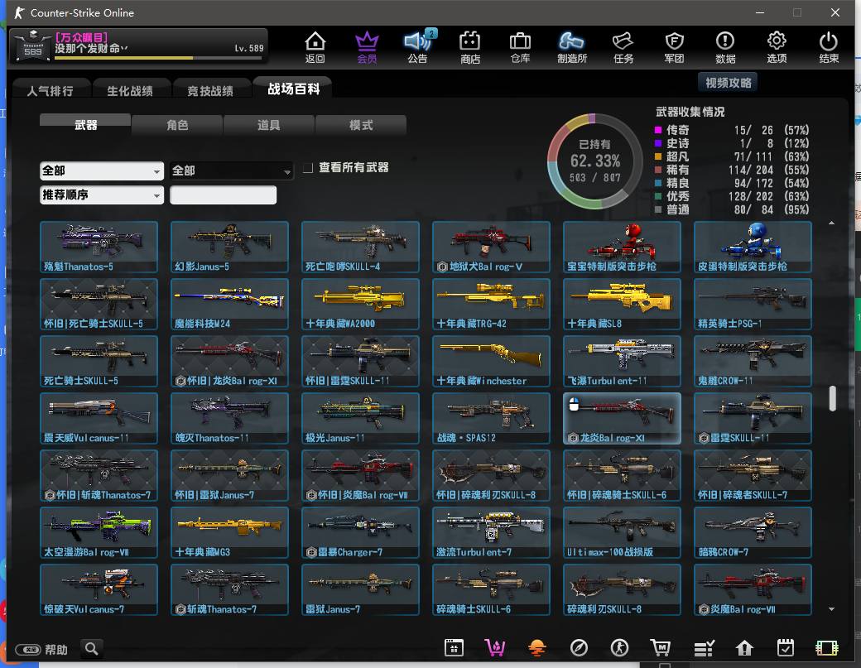Click the running figure circle icon
The width and height of the screenshot is (861, 668).
click(x=620, y=648)
